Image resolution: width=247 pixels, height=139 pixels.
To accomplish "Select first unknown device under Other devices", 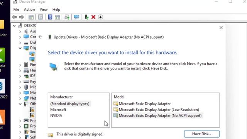I will pos(32,109).
